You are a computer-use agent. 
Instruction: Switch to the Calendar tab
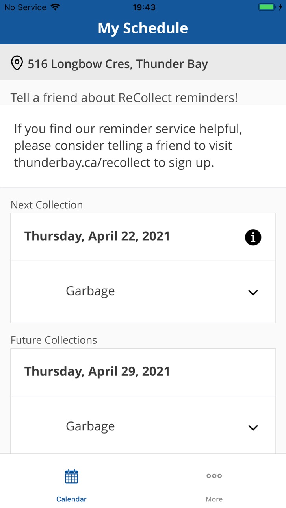click(x=71, y=484)
